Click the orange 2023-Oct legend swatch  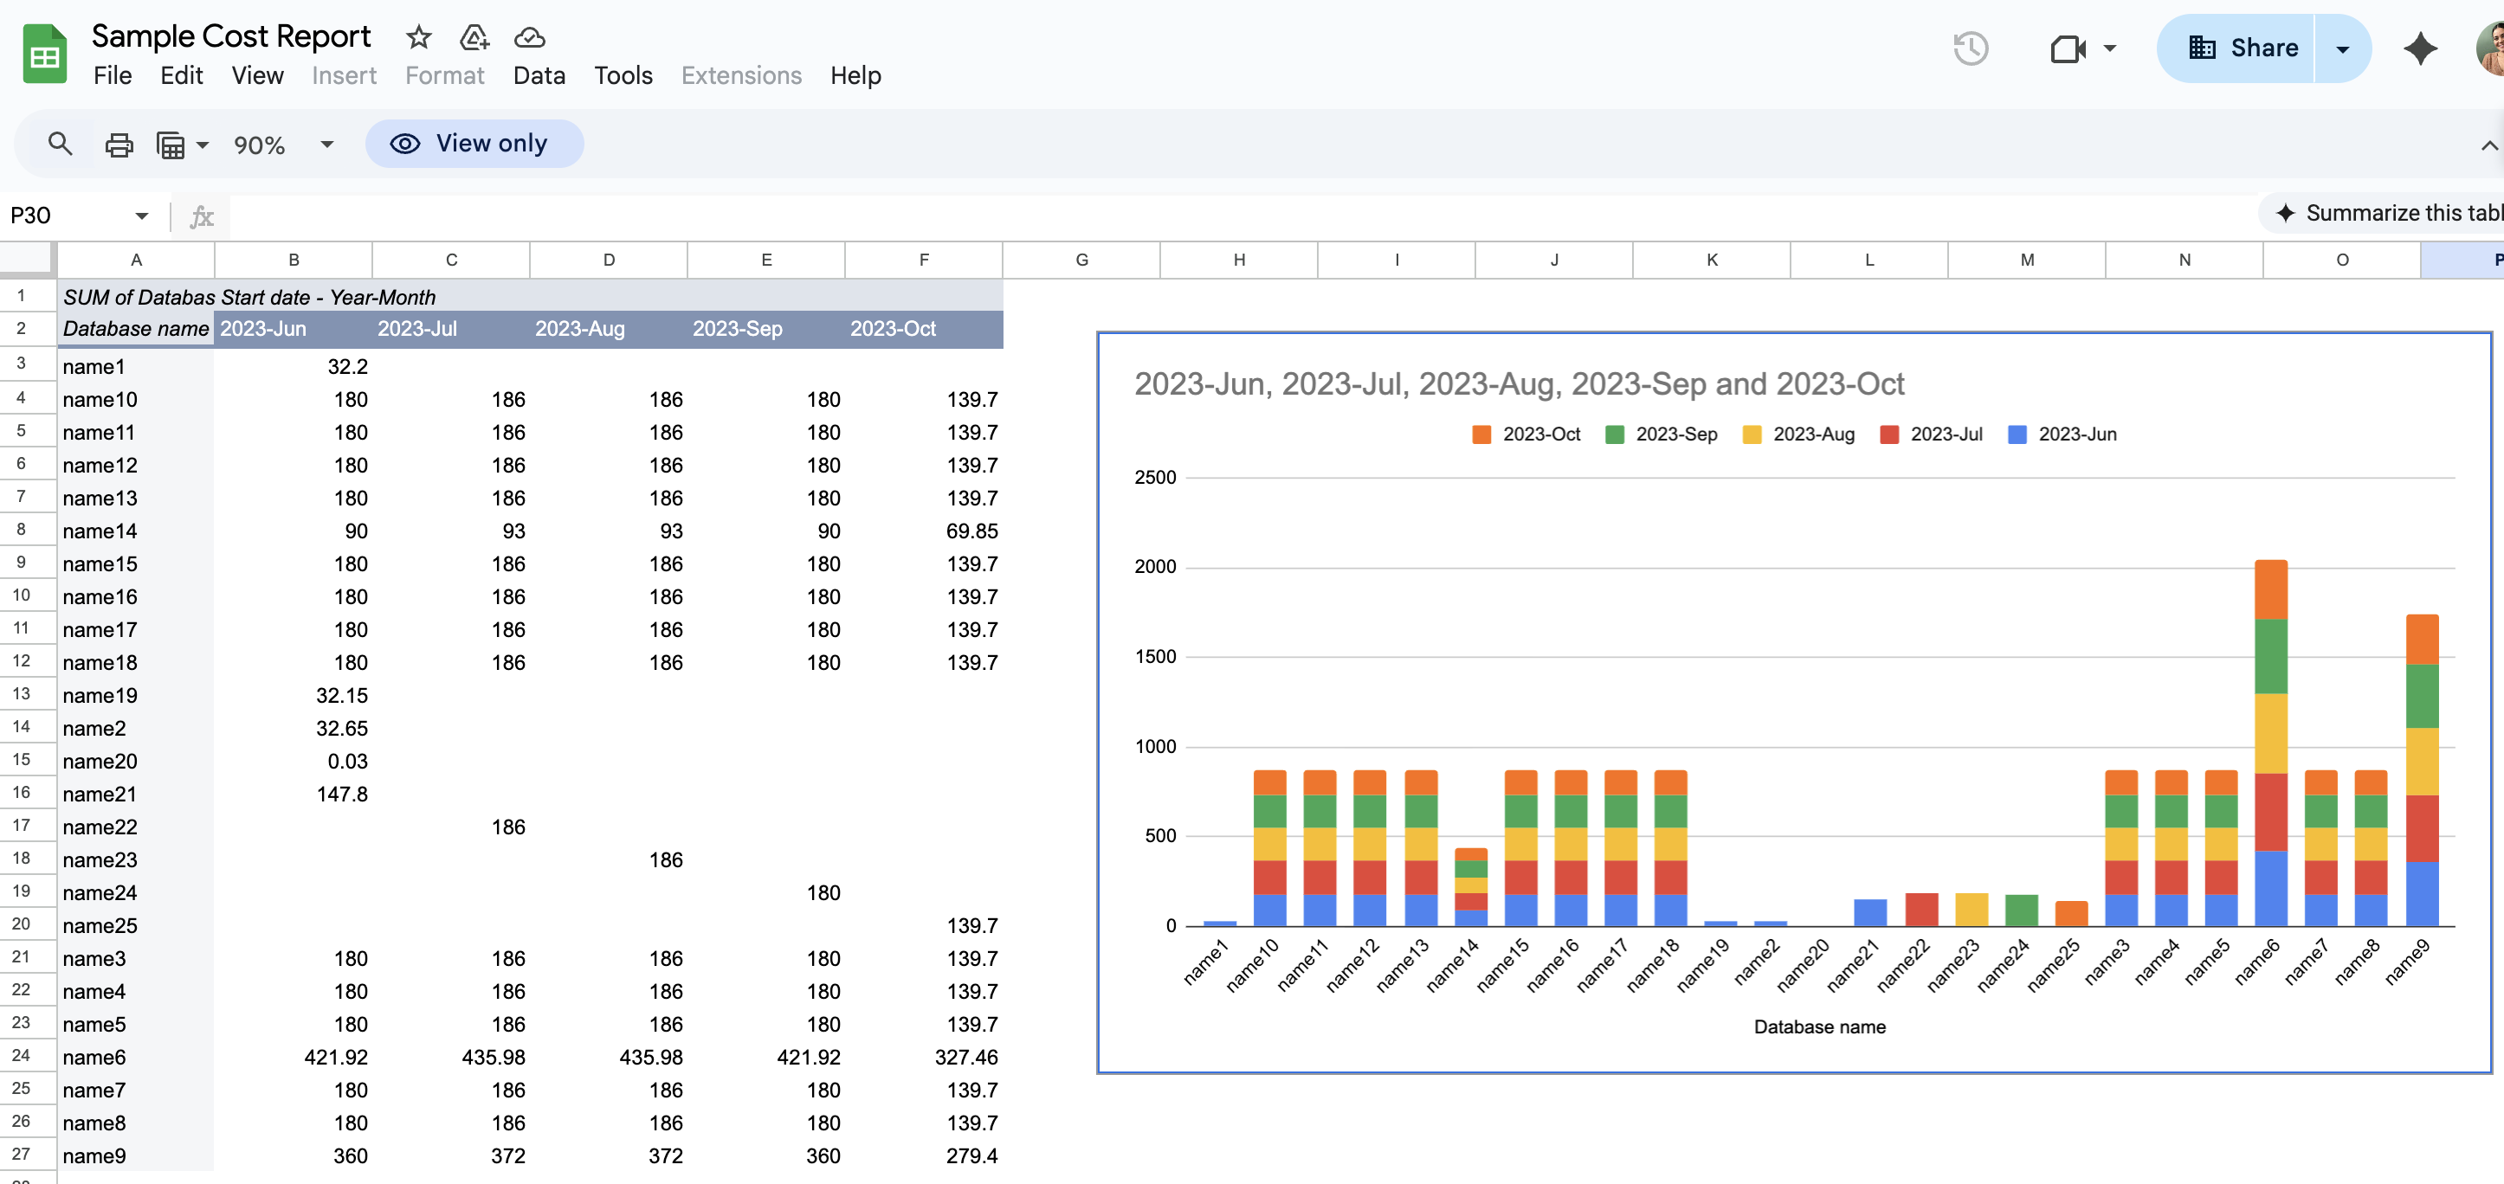click(1481, 435)
